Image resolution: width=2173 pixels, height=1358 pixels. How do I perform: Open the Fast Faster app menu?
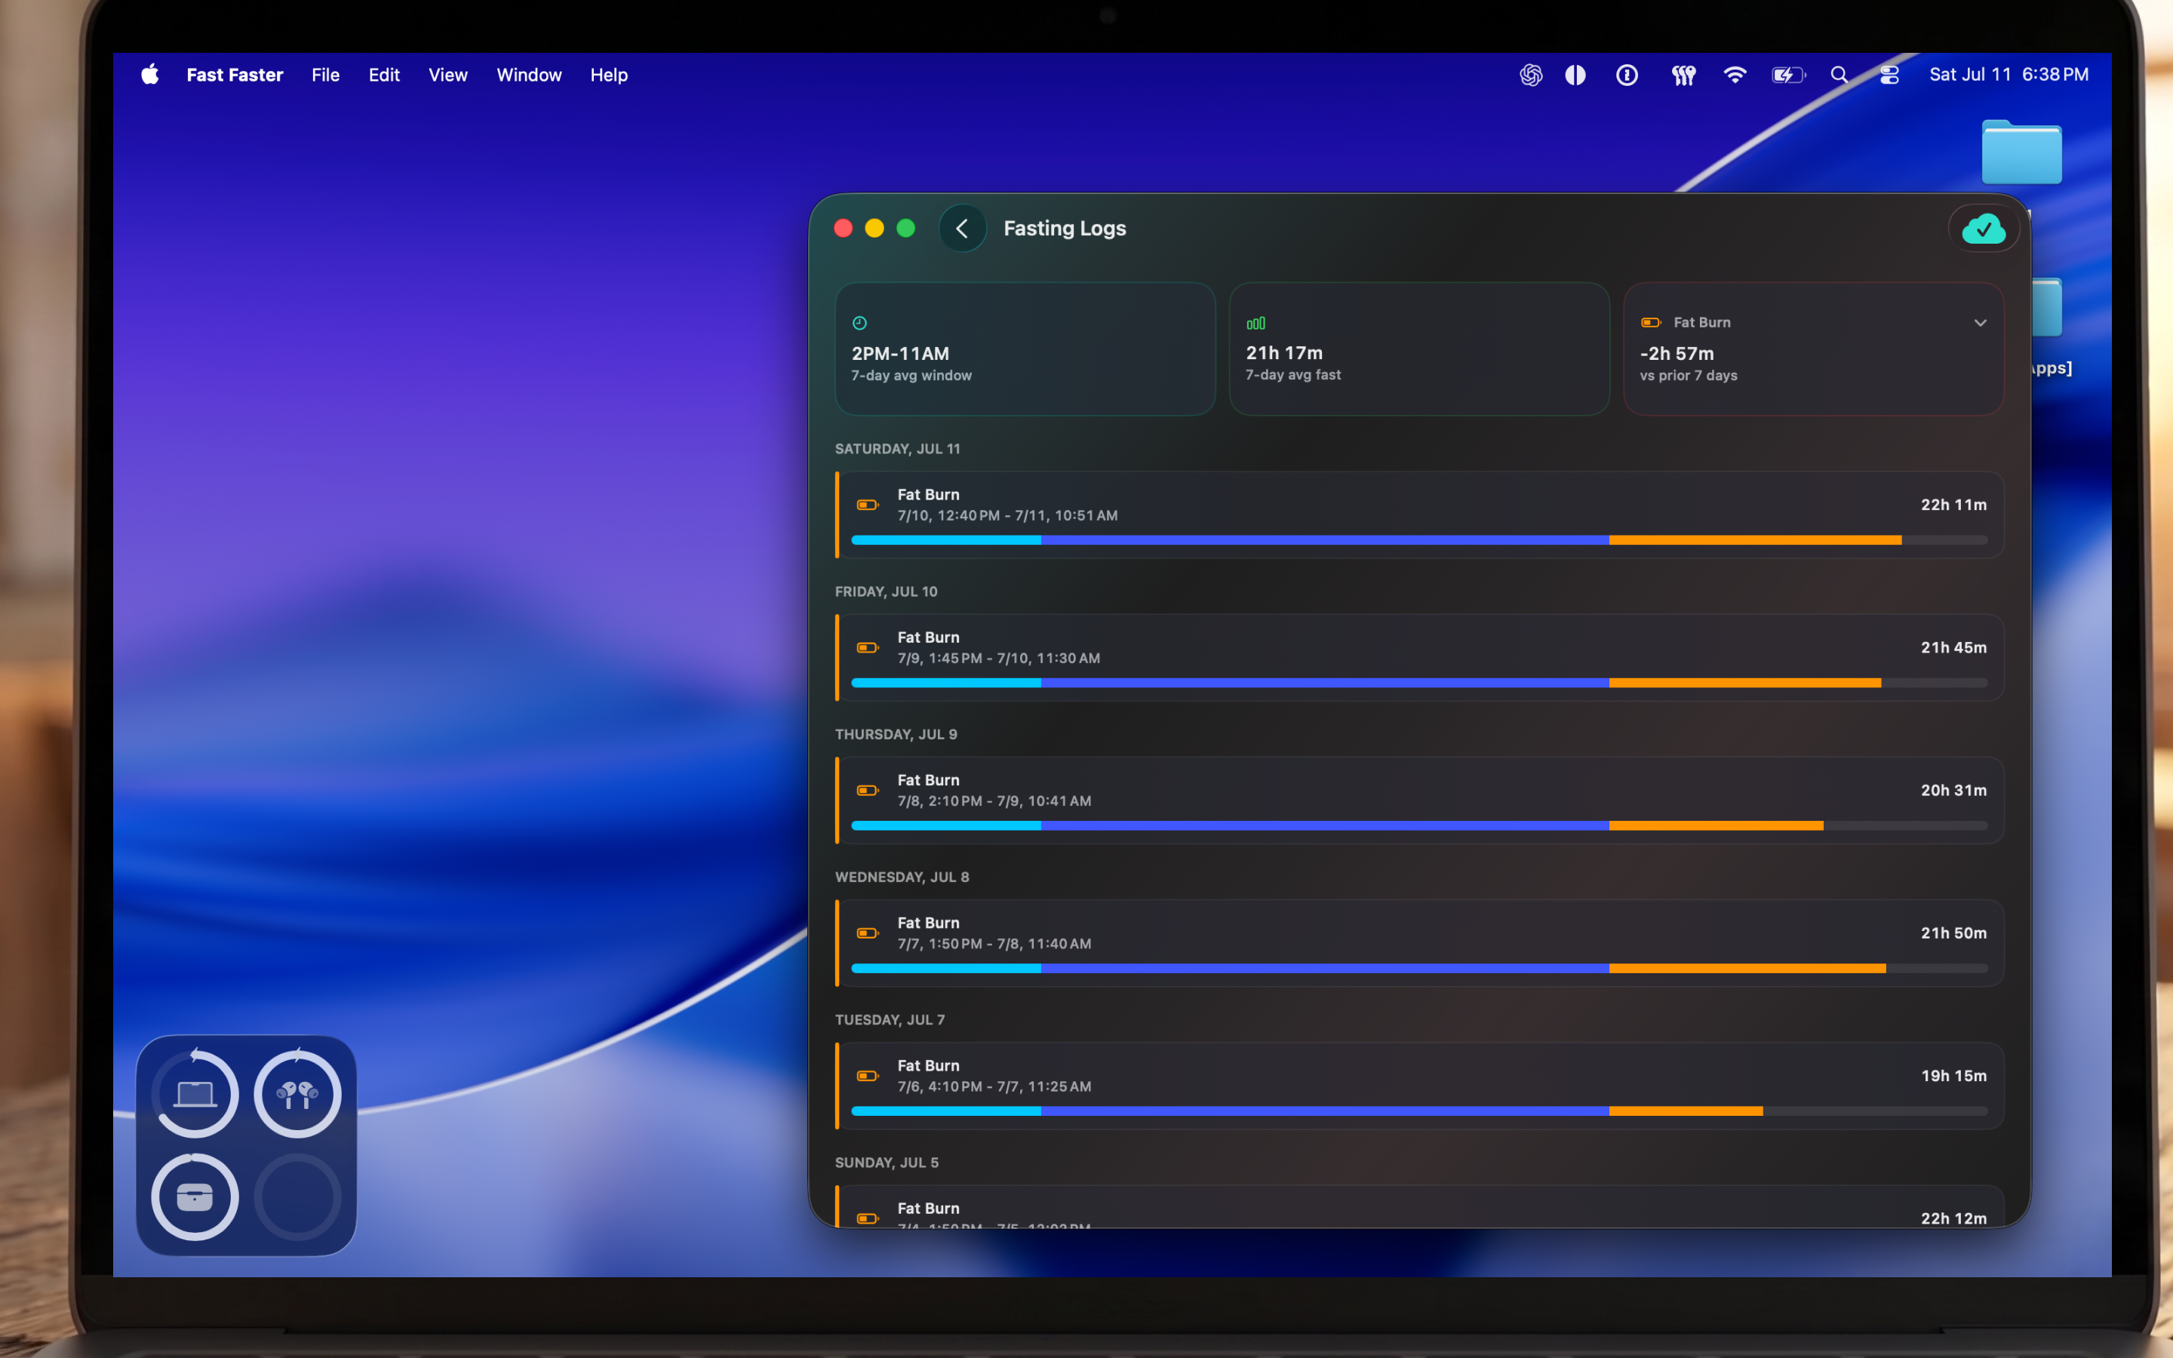[x=235, y=75]
